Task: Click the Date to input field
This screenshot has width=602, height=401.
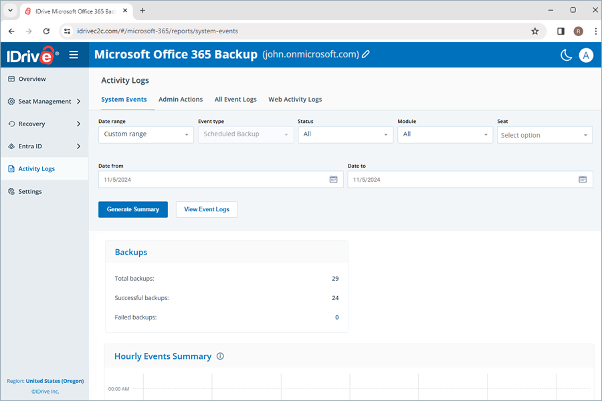Action: pos(470,179)
